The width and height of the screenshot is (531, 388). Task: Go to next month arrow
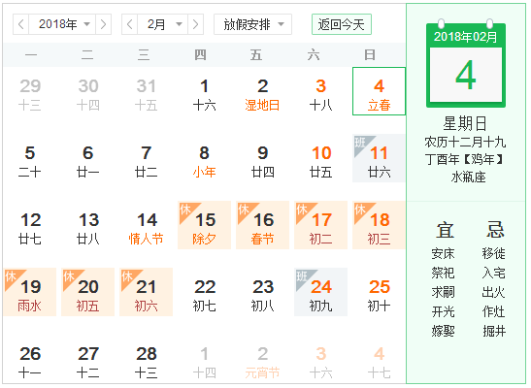pyautogui.click(x=195, y=24)
